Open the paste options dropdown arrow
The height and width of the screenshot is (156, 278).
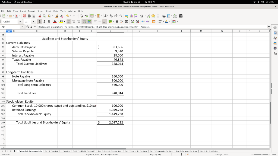click(x=52, y=16)
